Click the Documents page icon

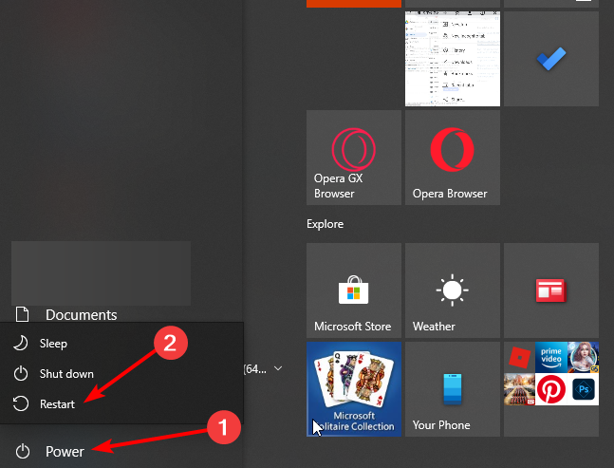point(23,314)
